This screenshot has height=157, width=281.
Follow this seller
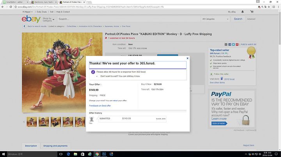(x=221, y=74)
